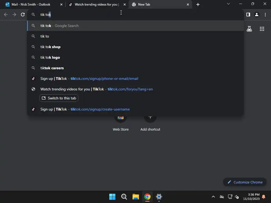Open a new tab with plus button
The image size is (271, 203).
(198, 4)
